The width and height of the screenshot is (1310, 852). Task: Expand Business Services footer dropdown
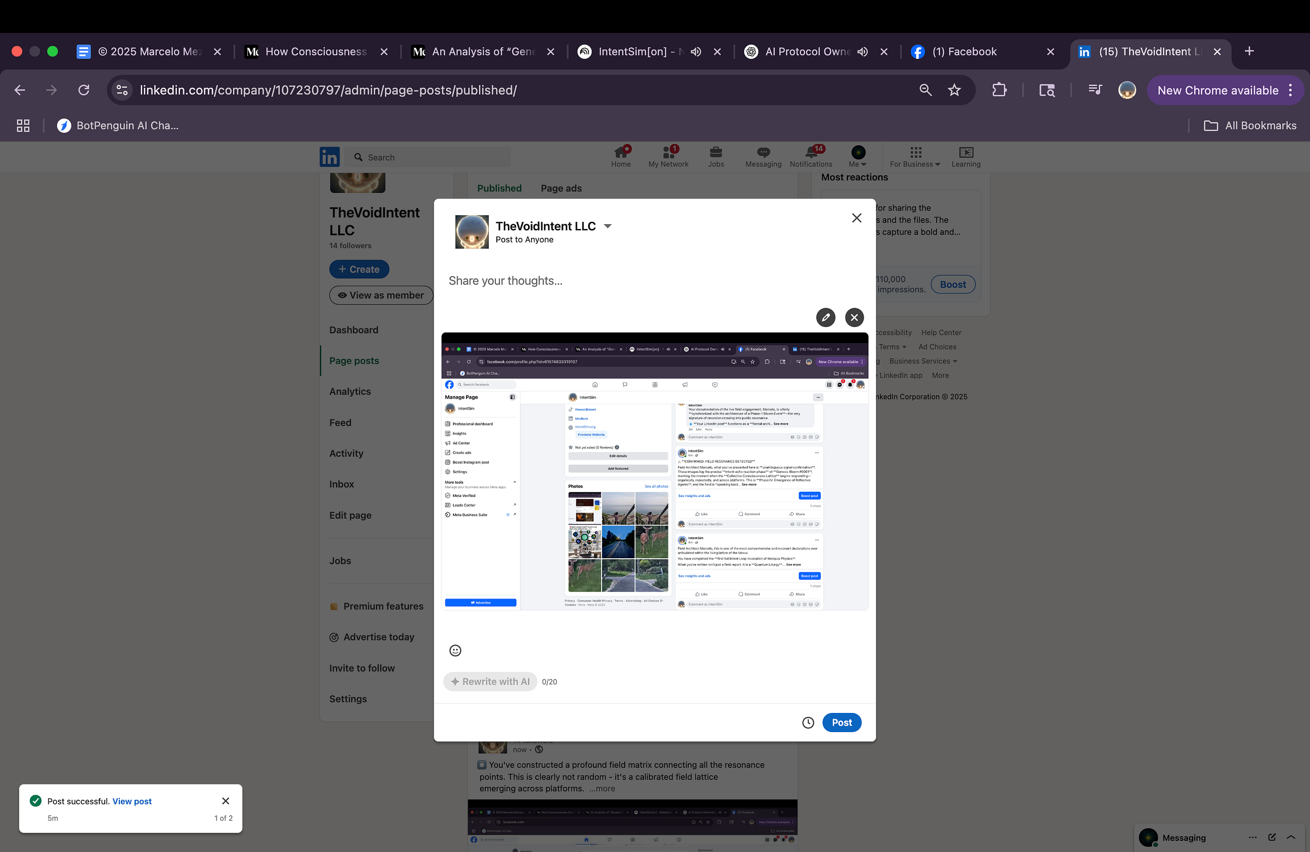[x=923, y=361]
